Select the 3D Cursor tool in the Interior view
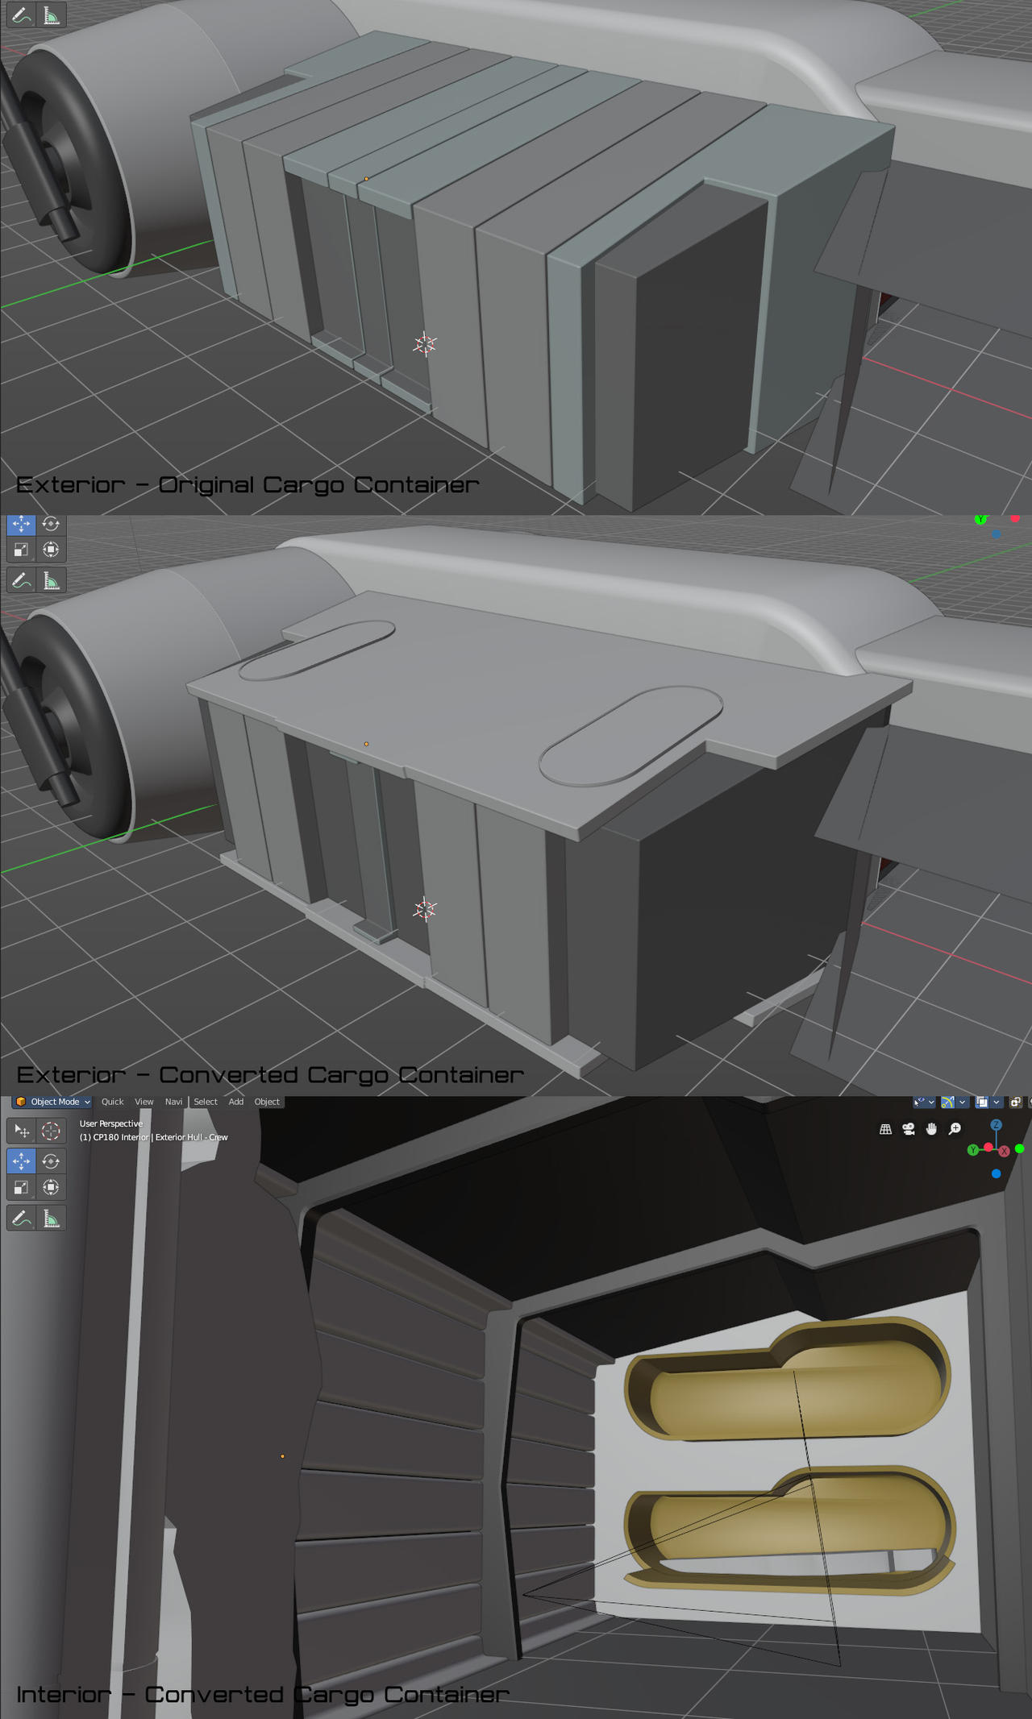Screen dimensions: 1032x1719 tap(51, 1131)
